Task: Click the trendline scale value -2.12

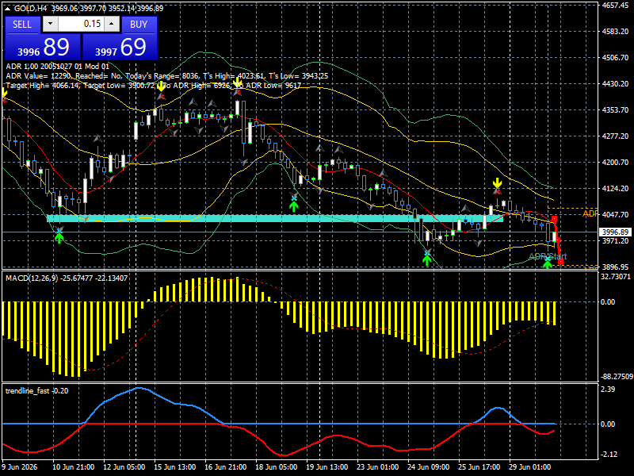Action: click(x=609, y=454)
